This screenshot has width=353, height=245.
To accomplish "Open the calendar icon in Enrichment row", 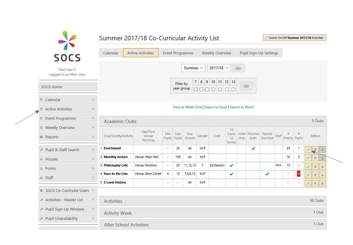I will [315, 149].
